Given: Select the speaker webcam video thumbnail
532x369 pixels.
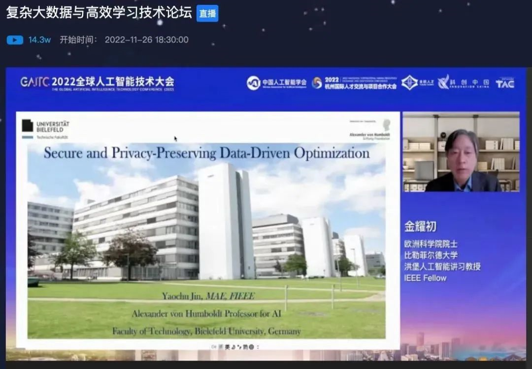Looking at the screenshot, I should 461,152.
